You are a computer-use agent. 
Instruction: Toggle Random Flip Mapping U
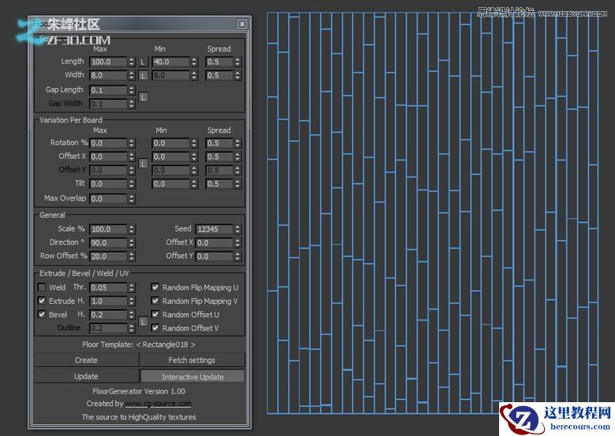pyautogui.click(x=155, y=287)
